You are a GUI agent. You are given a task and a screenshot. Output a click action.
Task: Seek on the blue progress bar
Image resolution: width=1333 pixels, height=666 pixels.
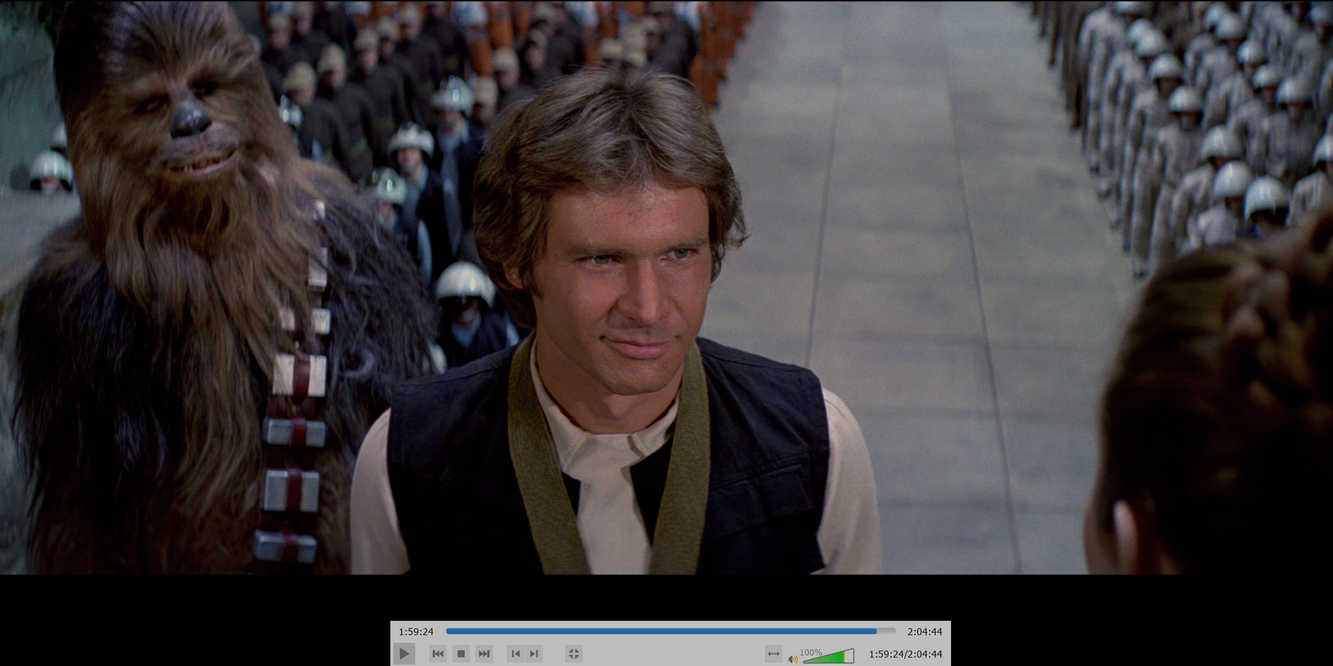click(671, 631)
